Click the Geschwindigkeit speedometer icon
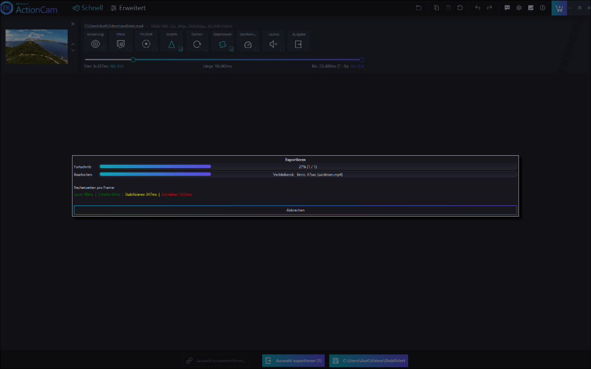The image size is (591, 369). coord(248,45)
